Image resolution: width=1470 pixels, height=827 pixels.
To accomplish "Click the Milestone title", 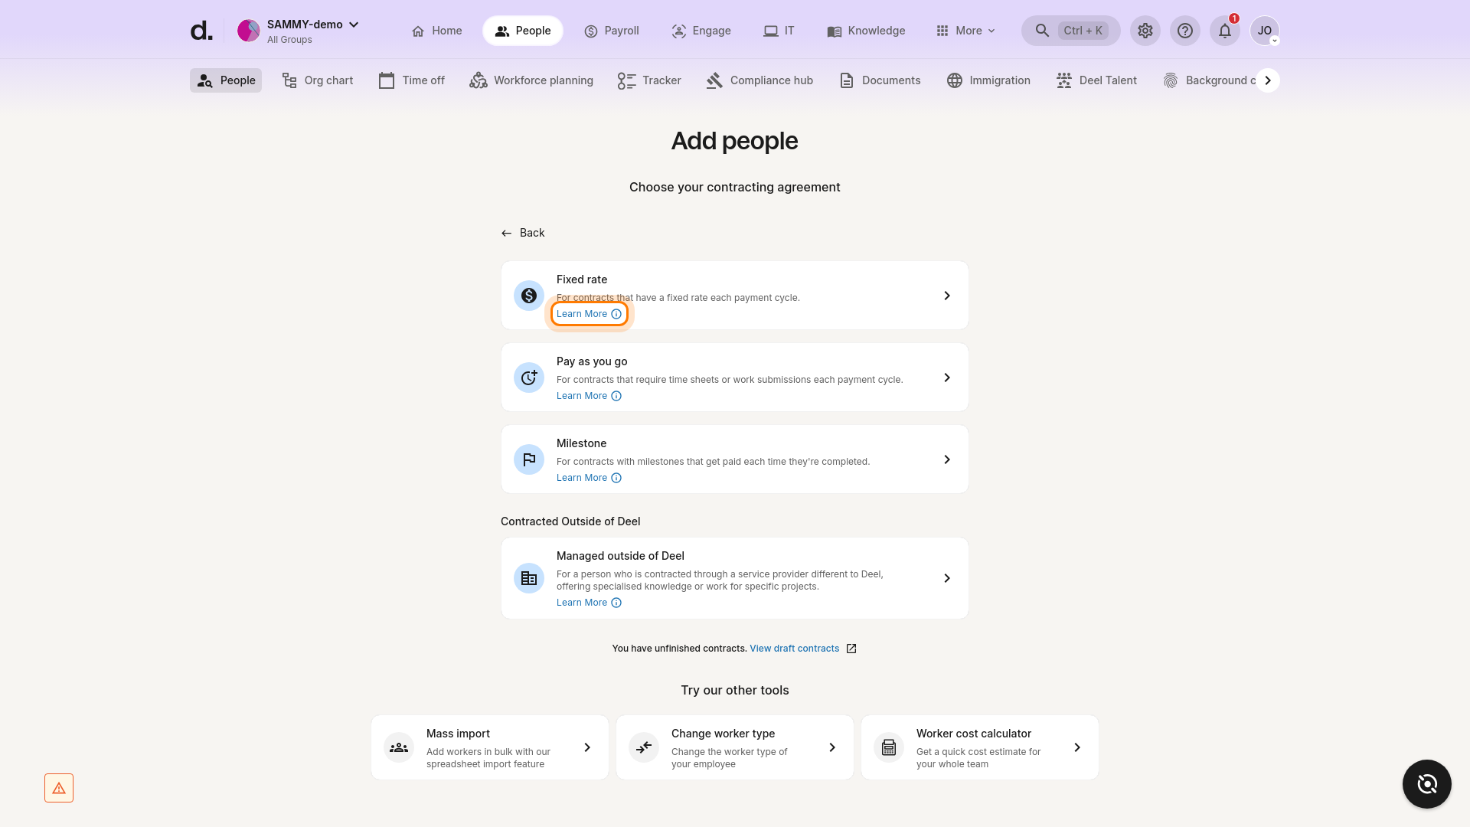I will pos(581,443).
